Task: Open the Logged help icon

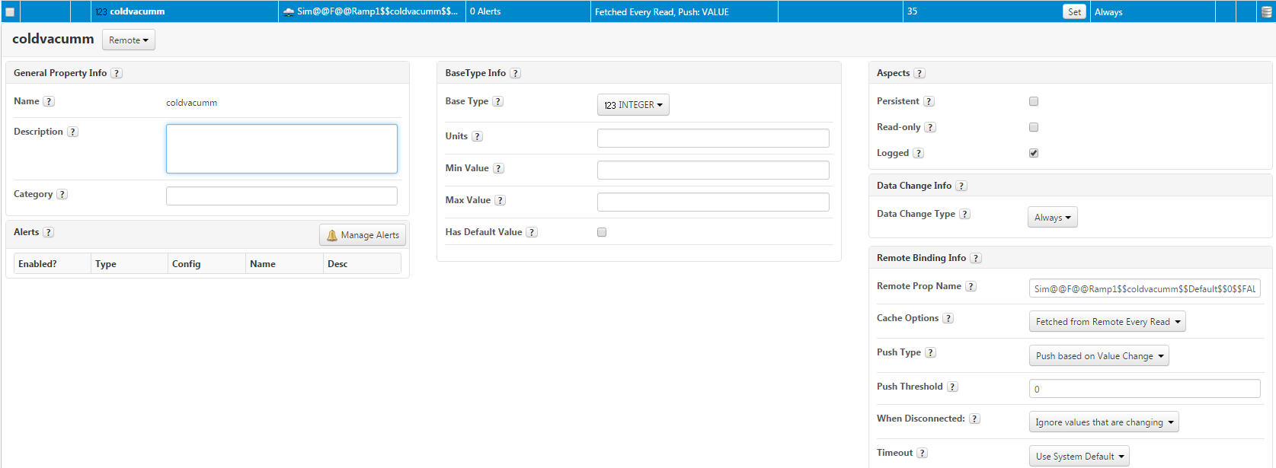Action: coord(919,153)
